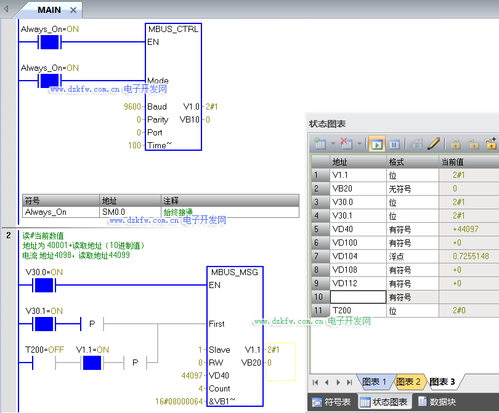Click the add row icon in chart toolbar
The width and height of the screenshot is (499, 413).
point(319,144)
